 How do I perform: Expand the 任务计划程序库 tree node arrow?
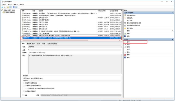2,12
